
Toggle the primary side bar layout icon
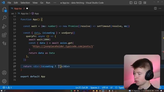pyautogui.click(x=131, y=3)
